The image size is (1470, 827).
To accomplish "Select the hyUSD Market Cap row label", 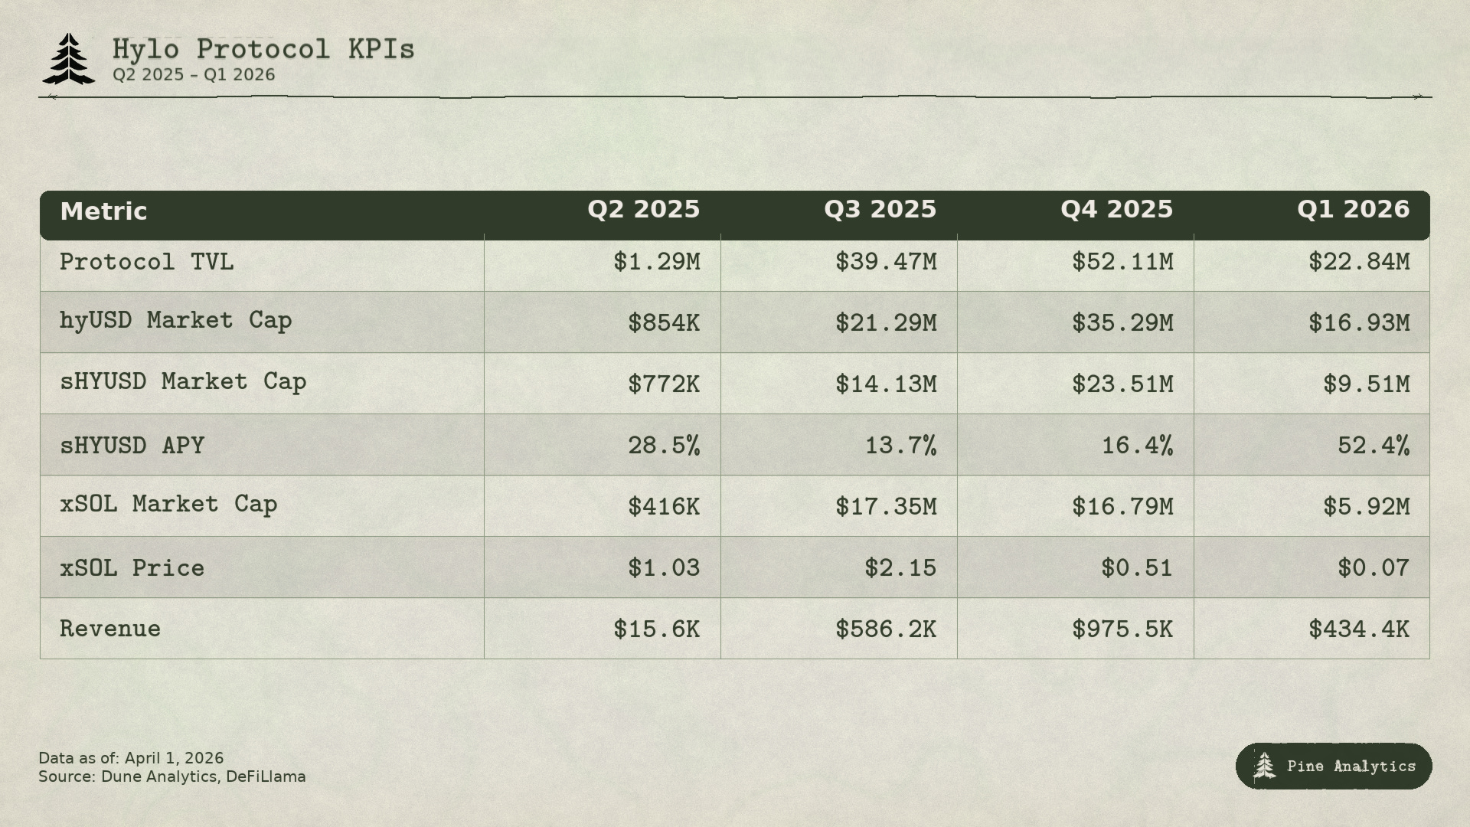I will click(175, 320).
